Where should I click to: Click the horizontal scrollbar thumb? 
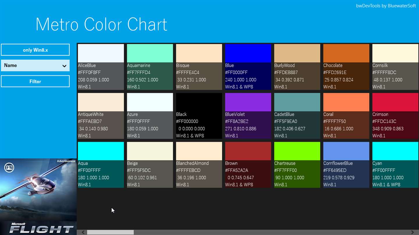(x=110, y=232)
